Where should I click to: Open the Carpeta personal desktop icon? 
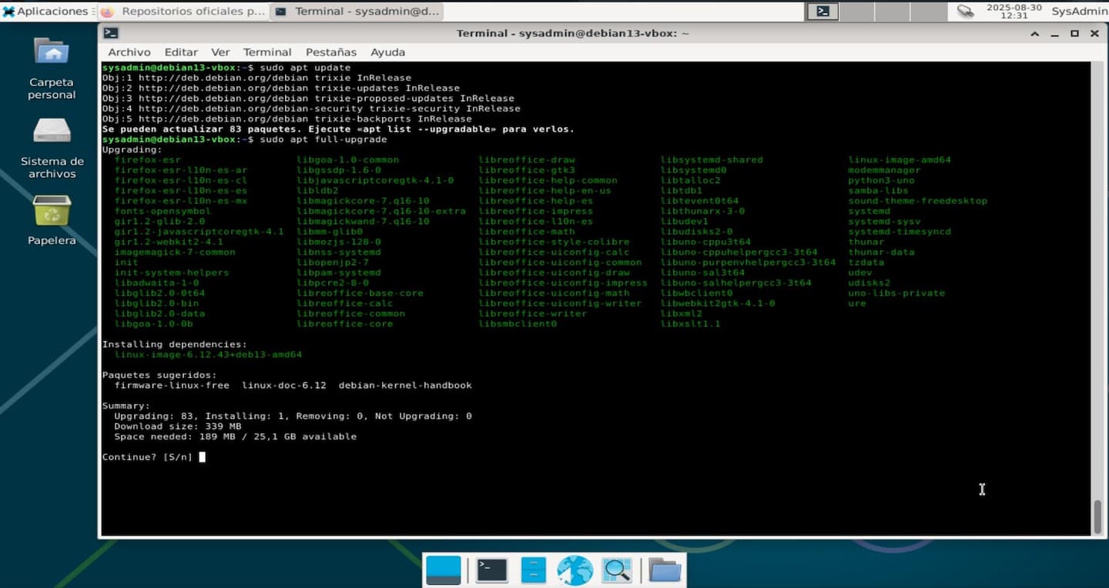(x=52, y=53)
